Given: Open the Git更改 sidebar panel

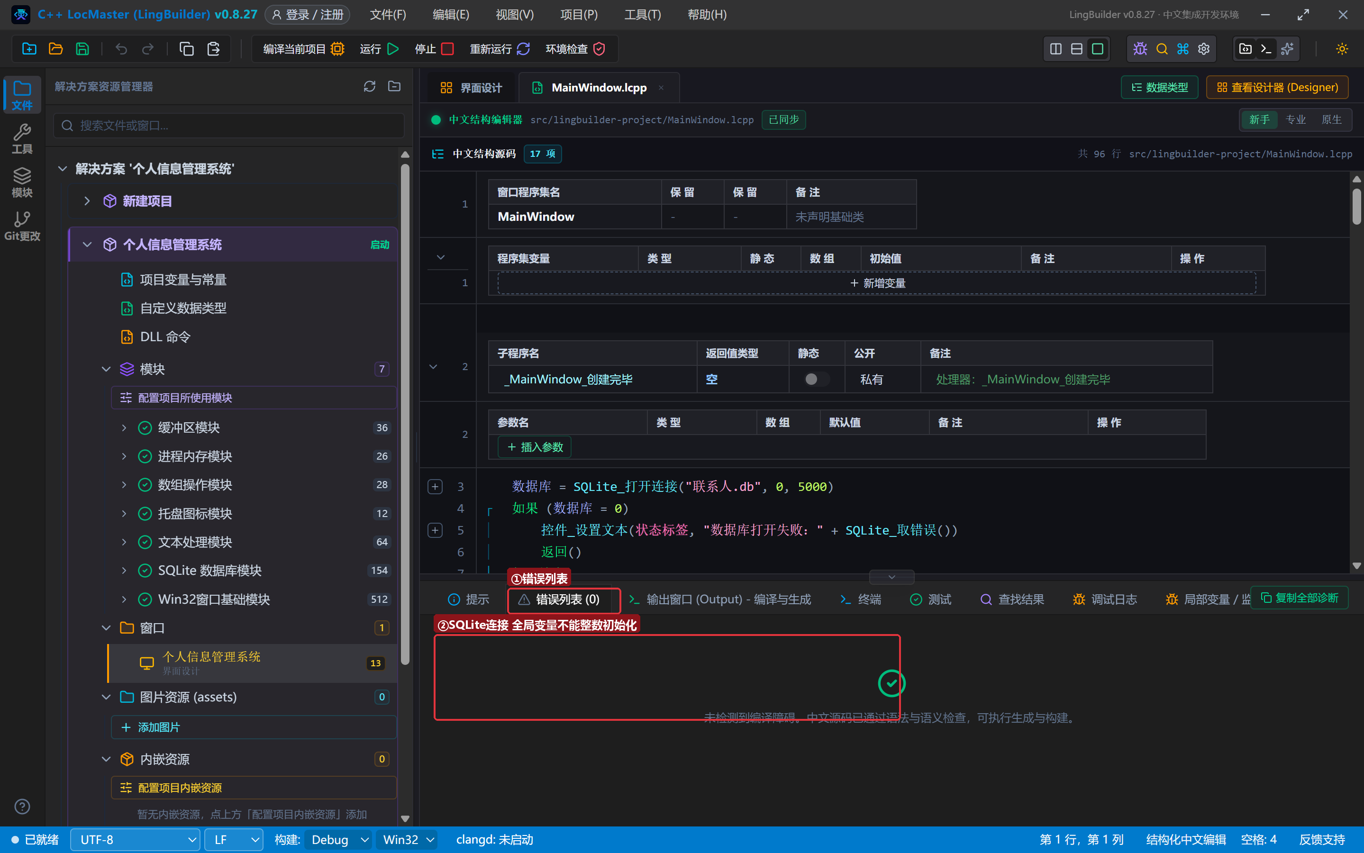Looking at the screenshot, I should point(22,226).
